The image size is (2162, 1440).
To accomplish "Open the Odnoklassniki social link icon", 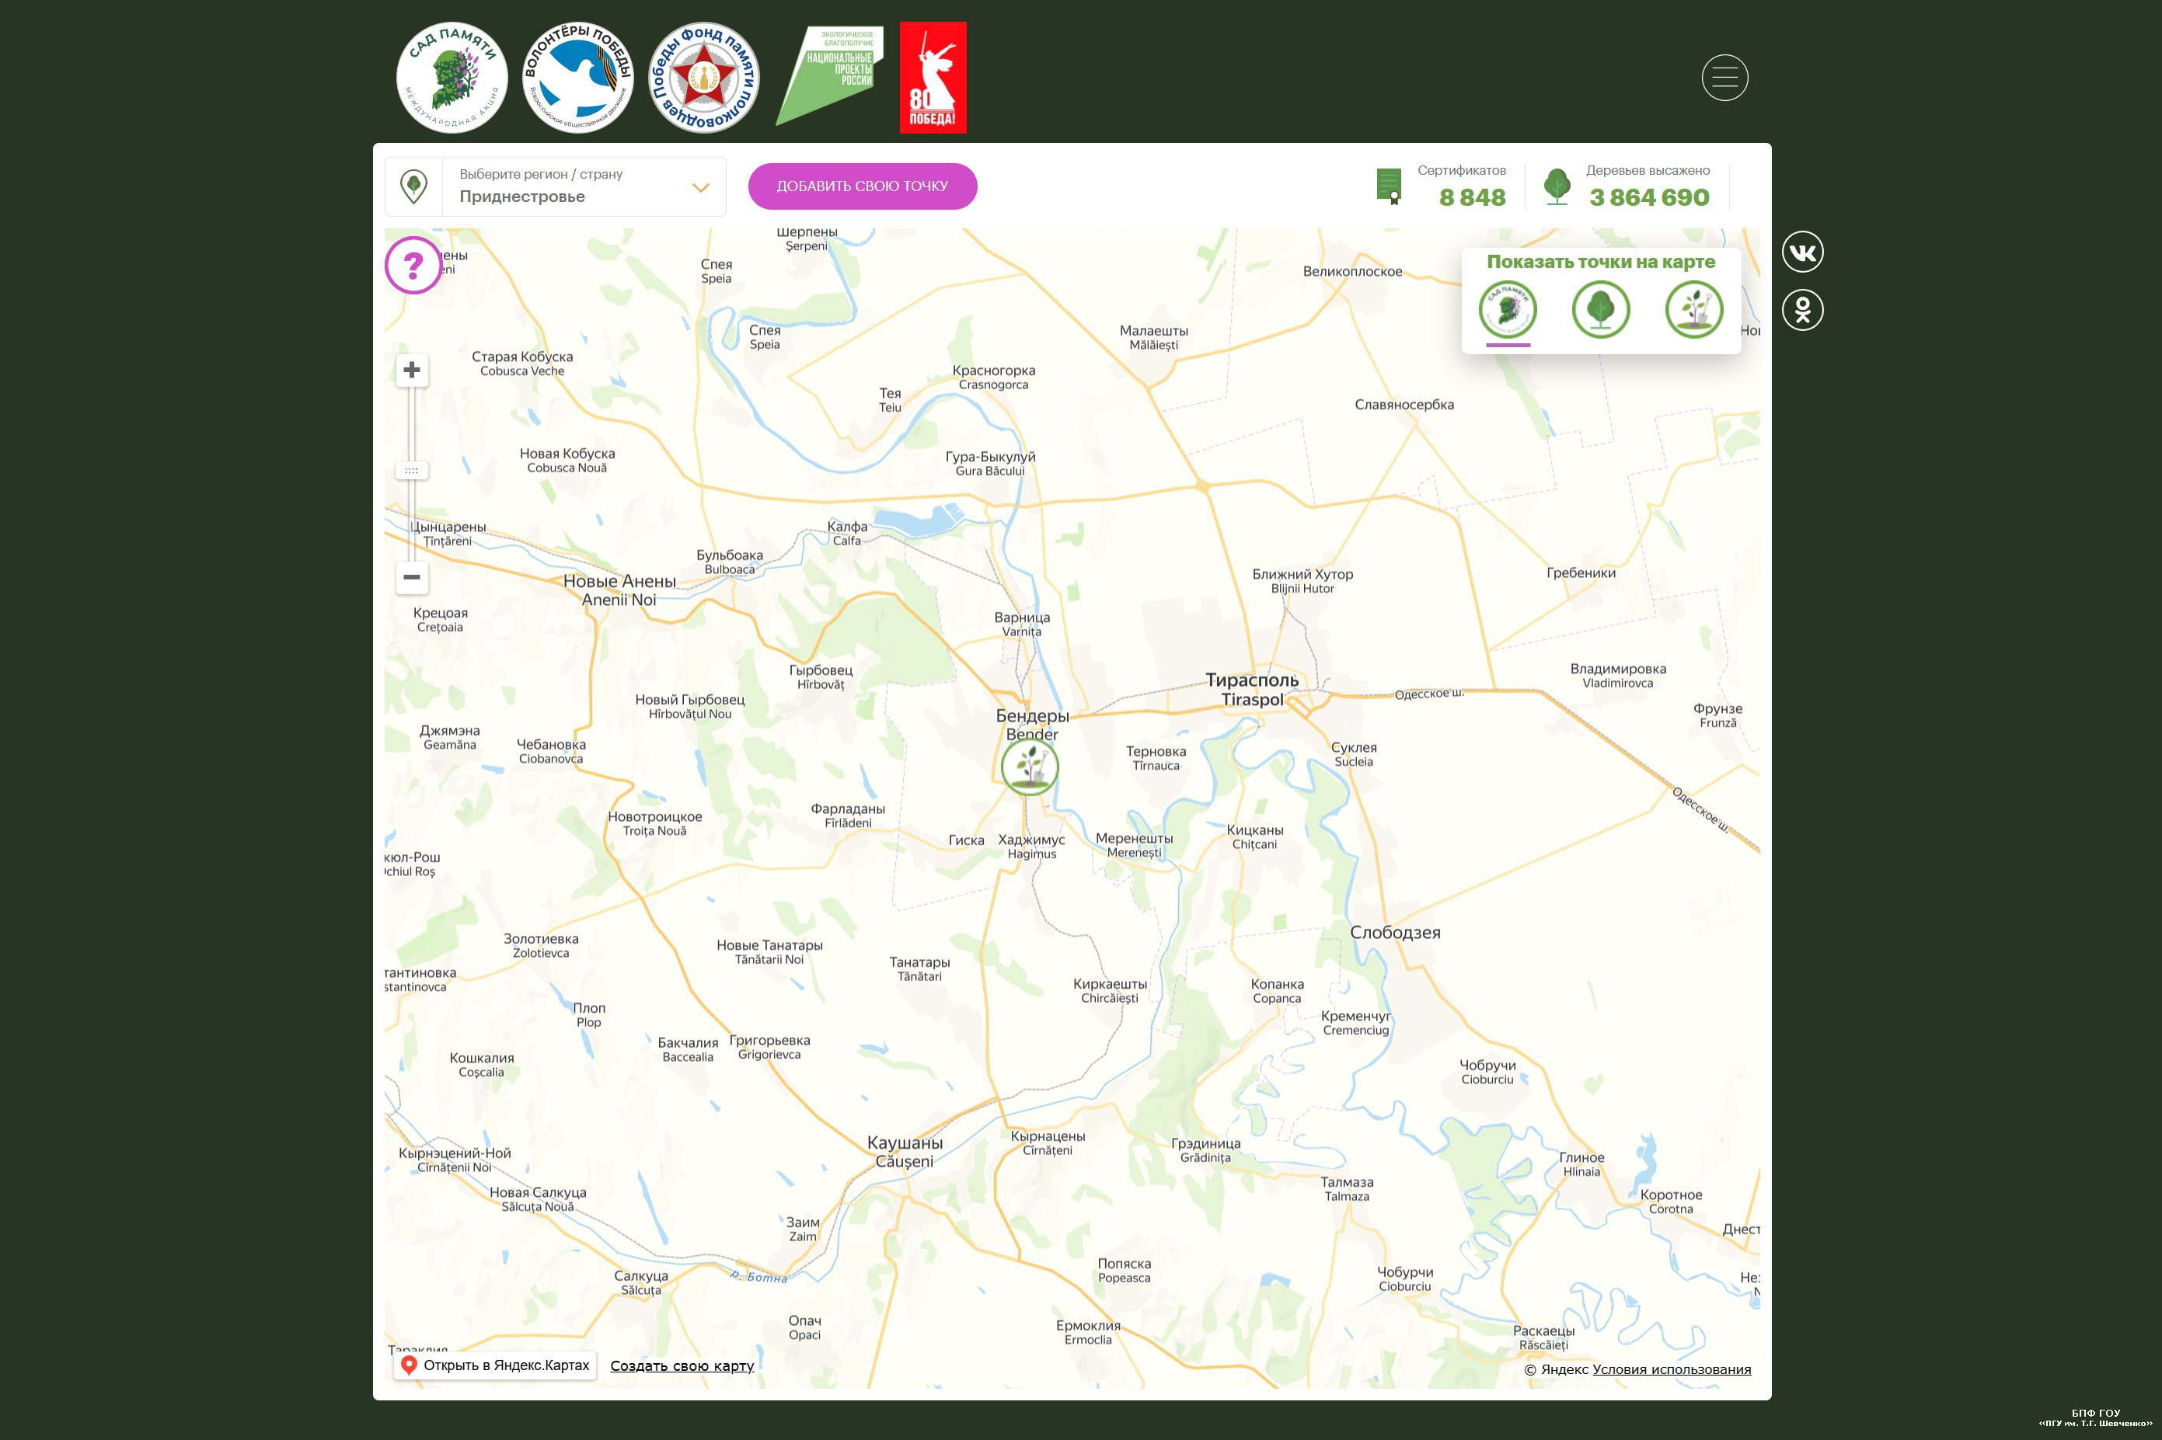I will pos(1803,309).
